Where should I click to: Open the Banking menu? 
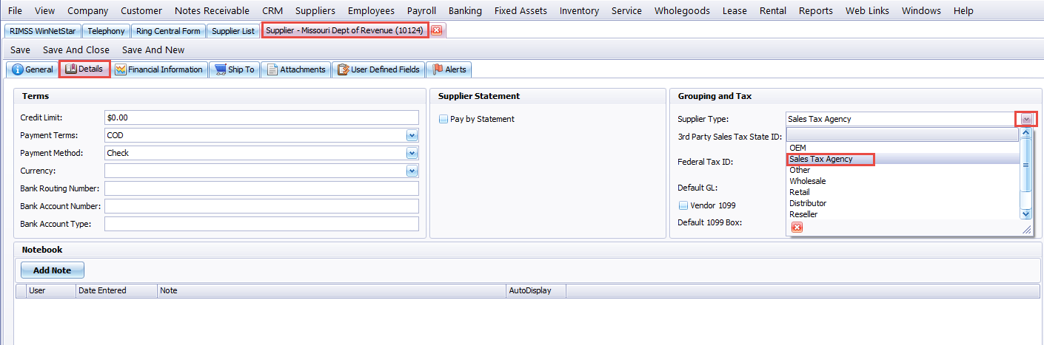(465, 11)
